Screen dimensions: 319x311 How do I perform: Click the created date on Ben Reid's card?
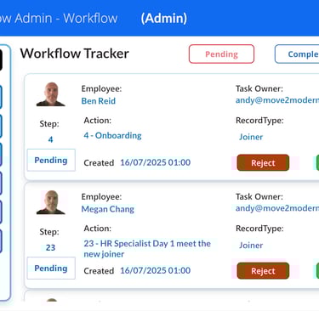[156, 162]
